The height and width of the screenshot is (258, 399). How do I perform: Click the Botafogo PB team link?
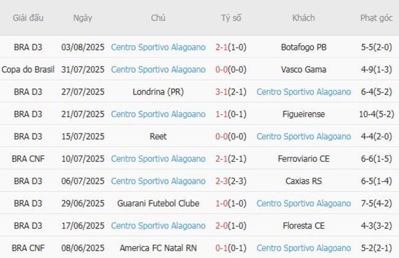pos(303,47)
